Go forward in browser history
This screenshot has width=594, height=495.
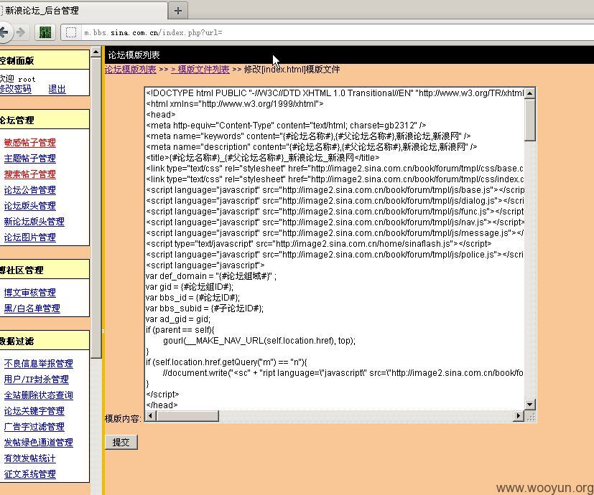(22, 32)
